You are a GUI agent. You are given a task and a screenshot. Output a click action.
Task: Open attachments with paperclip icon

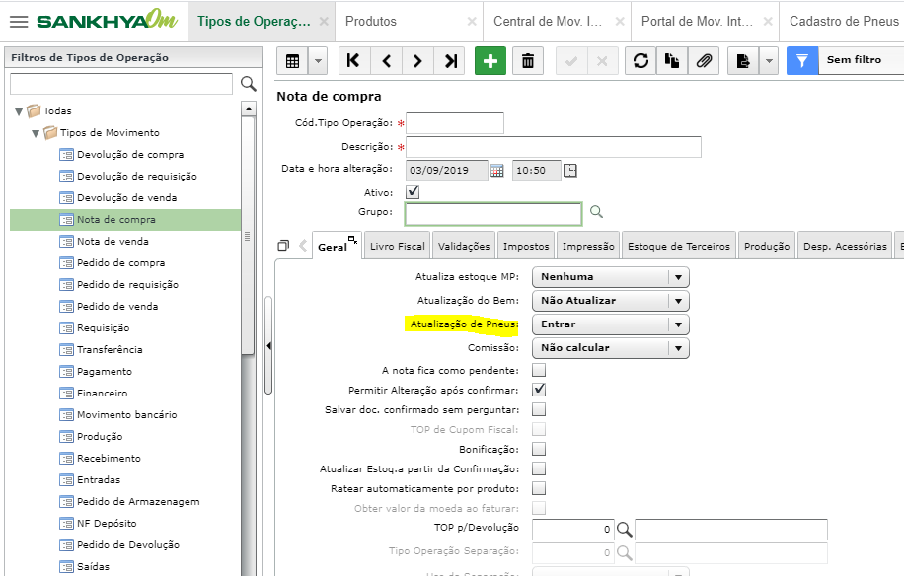(704, 60)
